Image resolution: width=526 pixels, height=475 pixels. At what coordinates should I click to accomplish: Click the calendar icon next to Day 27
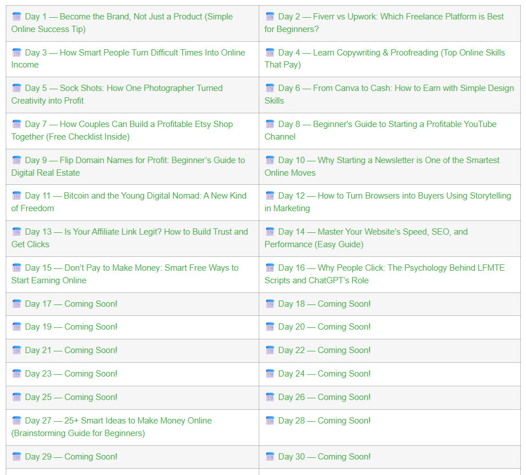point(17,421)
